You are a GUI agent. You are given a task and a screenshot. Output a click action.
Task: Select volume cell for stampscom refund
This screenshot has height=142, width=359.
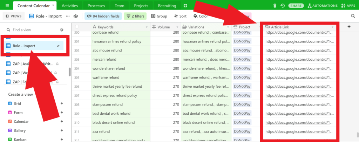pos(165,104)
